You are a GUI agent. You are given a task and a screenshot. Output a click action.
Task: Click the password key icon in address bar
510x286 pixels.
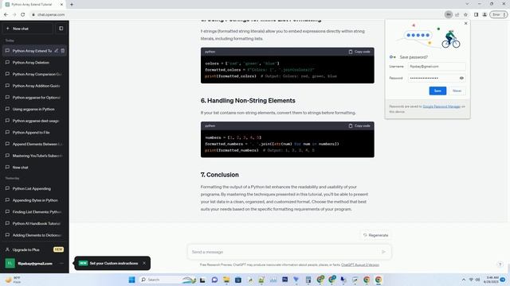click(x=448, y=14)
